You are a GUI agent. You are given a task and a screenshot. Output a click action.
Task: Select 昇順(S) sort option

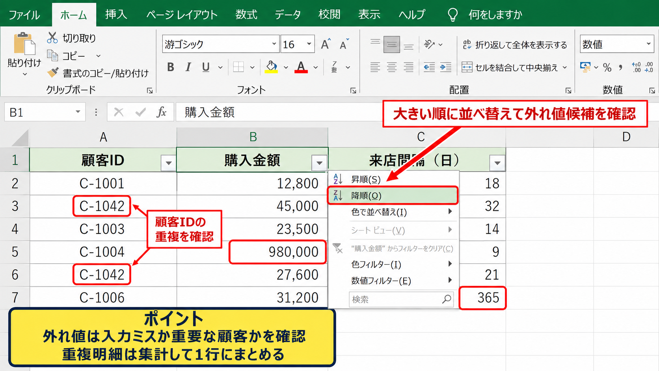click(393, 179)
